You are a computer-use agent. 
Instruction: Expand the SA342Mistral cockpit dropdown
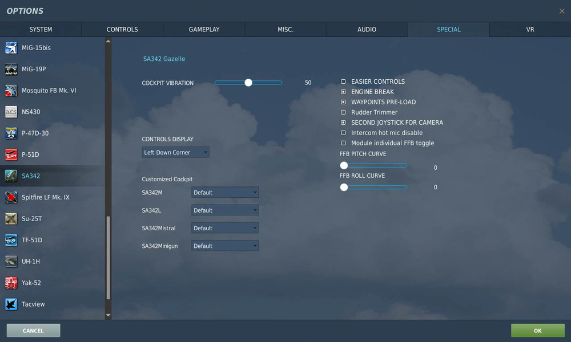click(x=225, y=228)
